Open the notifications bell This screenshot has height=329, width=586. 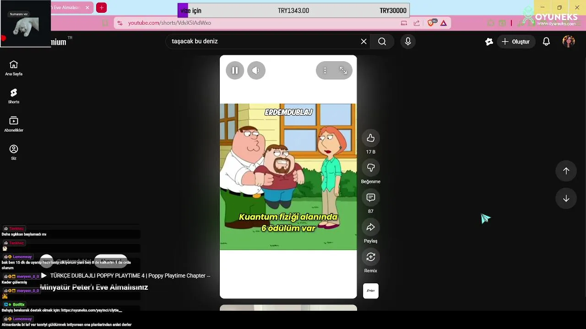[x=546, y=42]
